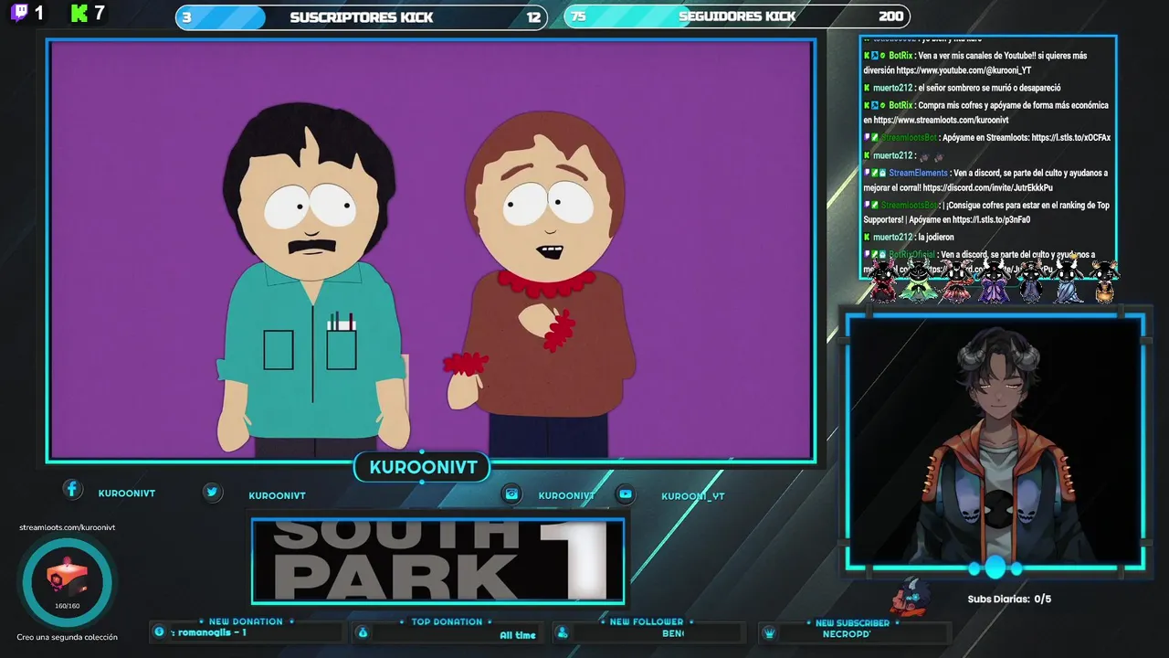
Task: Click the KUROONIVT label next to Twitter
Action: coord(277,496)
